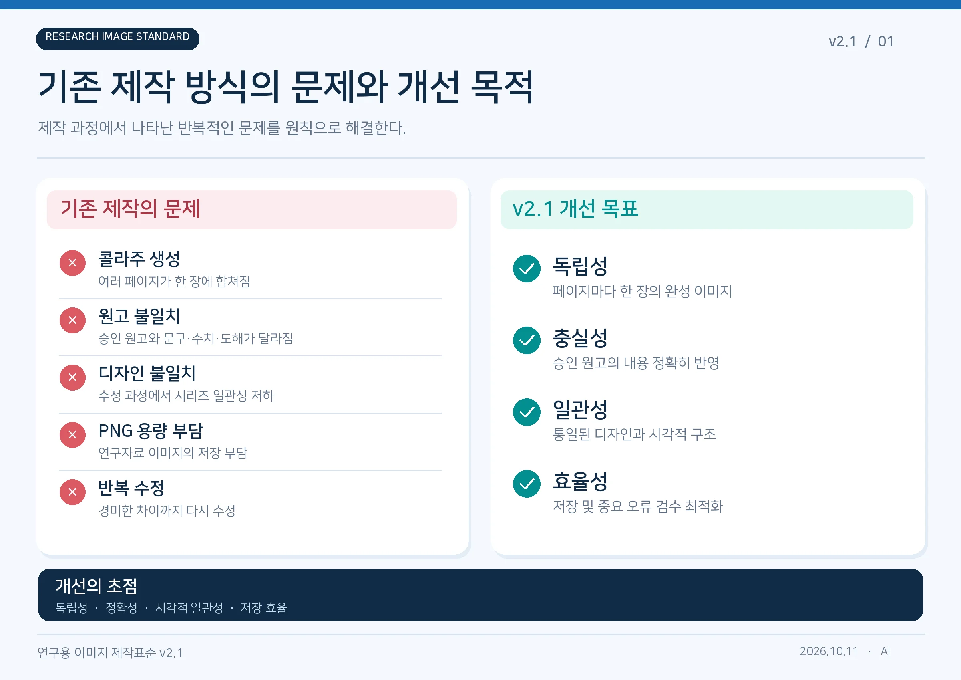Click the text 여러 페이지가 한 장에 합쳐짐
This screenshot has width=961, height=680.
click(174, 281)
